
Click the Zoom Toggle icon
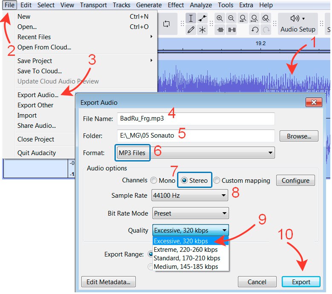tap(266, 18)
